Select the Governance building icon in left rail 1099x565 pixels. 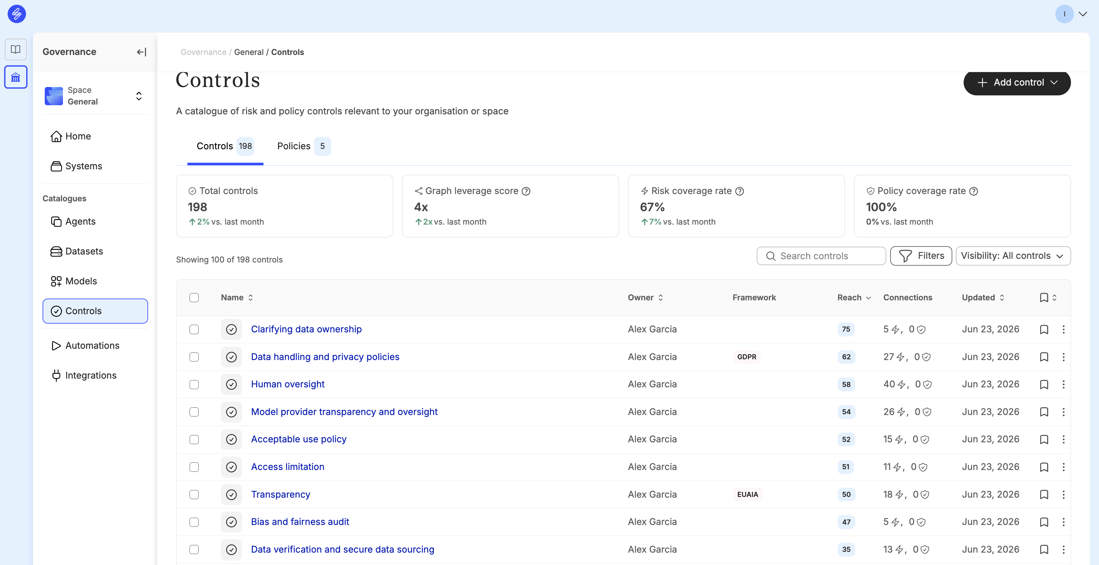point(16,77)
